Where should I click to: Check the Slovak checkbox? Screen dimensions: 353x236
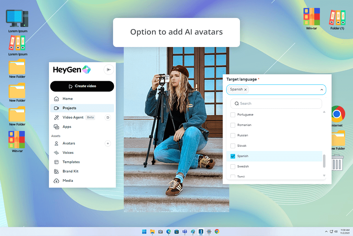233,146
